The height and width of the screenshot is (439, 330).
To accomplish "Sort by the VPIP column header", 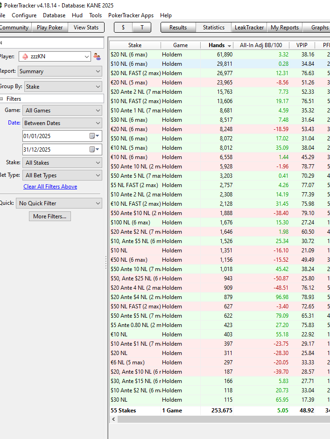I will [302, 45].
